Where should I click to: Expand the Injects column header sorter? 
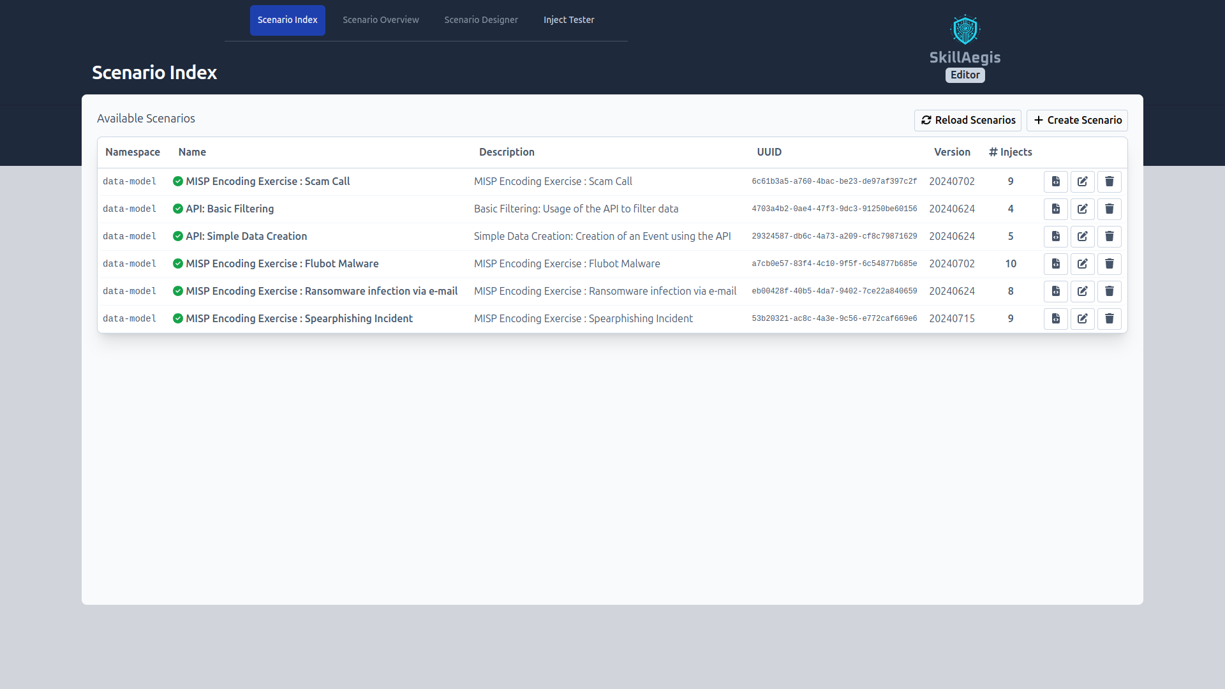[1011, 151]
